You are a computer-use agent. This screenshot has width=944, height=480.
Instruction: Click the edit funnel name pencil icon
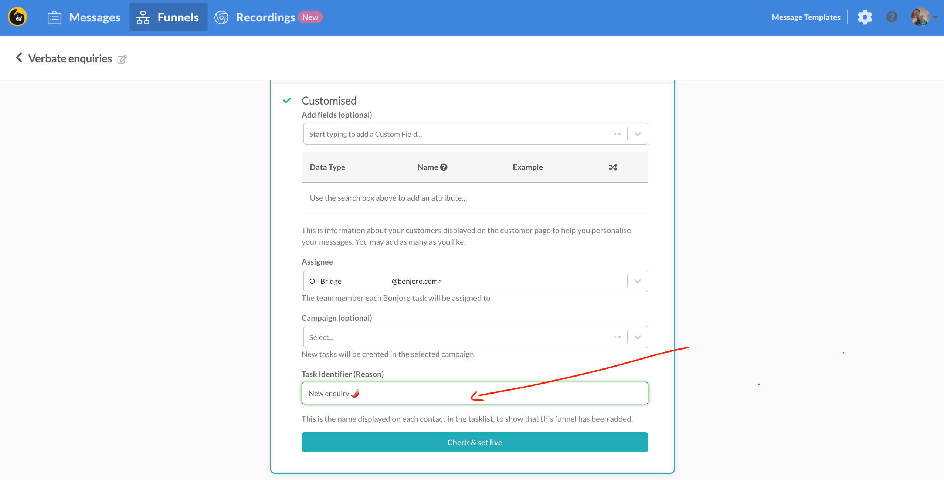[x=122, y=59]
